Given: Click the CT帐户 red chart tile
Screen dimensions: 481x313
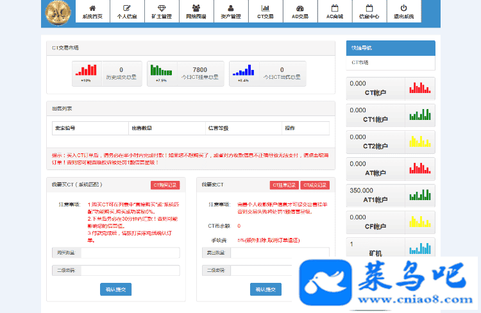Looking at the screenshot, I should pyautogui.click(x=390, y=89).
